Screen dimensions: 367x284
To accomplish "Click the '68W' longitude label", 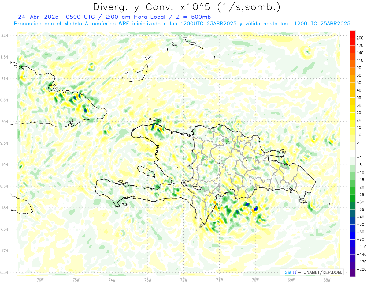I will tap(327, 280).
